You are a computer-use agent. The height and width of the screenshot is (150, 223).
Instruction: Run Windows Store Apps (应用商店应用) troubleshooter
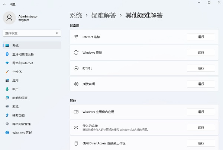point(201,112)
